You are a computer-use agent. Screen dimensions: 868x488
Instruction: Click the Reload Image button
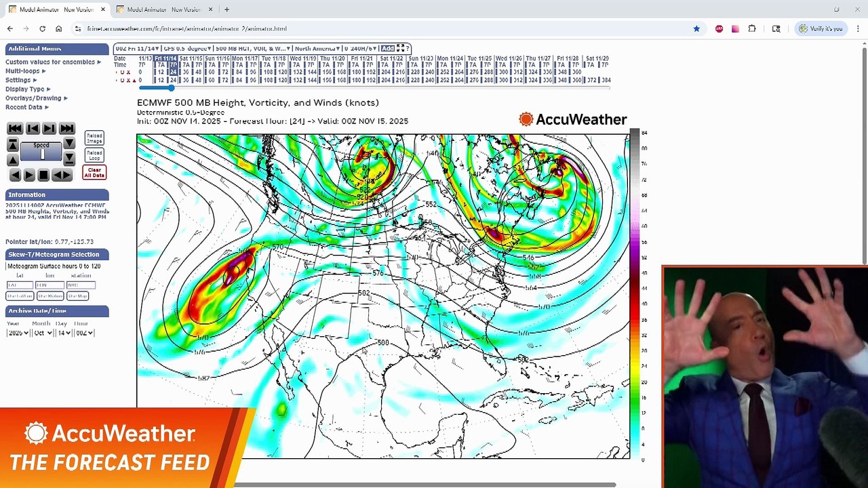[94, 138]
